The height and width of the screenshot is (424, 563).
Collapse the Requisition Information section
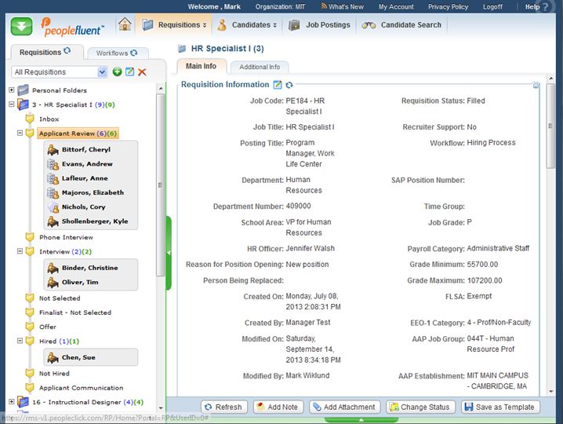click(536, 85)
